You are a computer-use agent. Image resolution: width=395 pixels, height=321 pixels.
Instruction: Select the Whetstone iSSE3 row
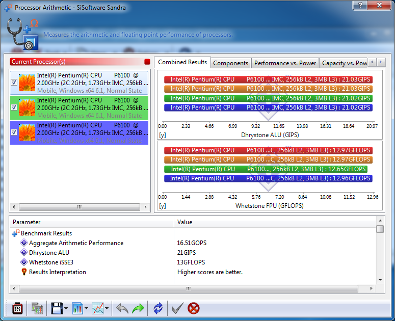click(x=51, y=262)
